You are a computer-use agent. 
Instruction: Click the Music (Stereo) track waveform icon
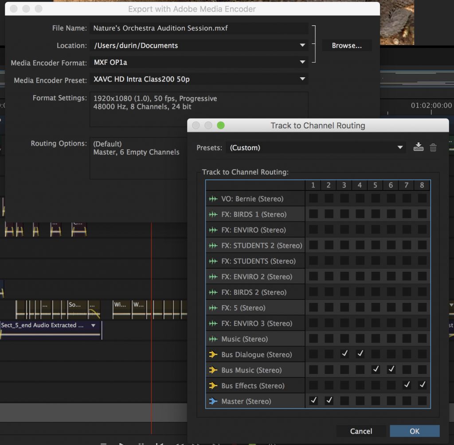coord(213,339)
